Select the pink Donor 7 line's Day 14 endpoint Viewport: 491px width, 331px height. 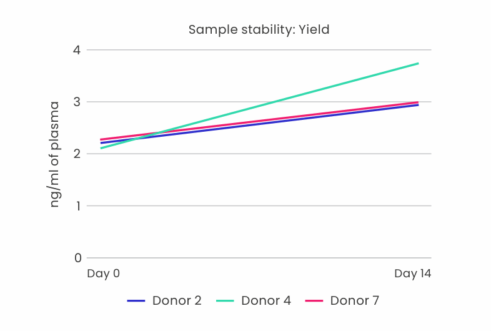click(x=417, y=102)
